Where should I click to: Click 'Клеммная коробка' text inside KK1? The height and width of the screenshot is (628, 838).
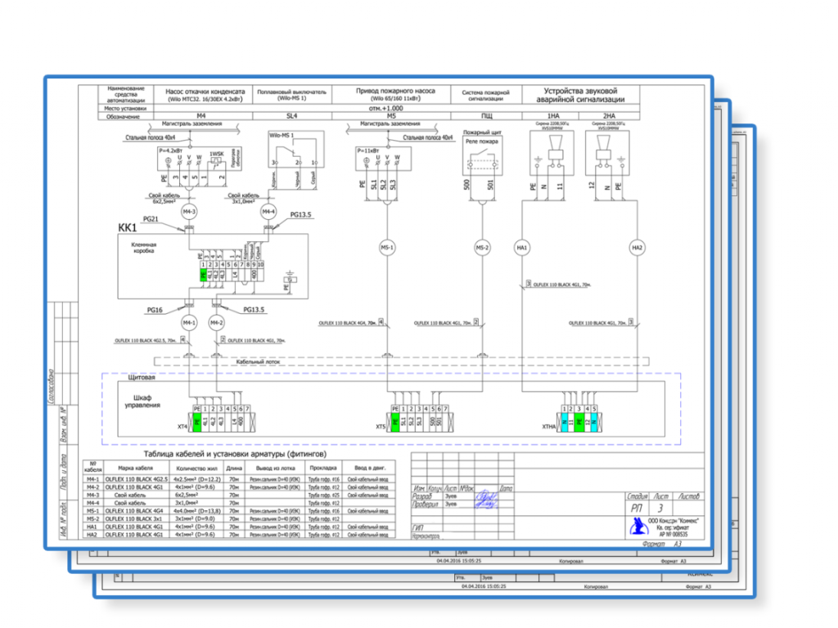144,247
